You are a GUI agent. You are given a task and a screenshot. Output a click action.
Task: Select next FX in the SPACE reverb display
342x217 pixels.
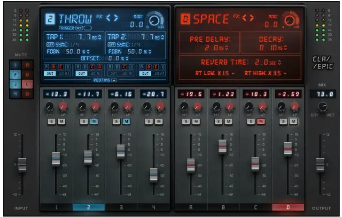(252, 18)
